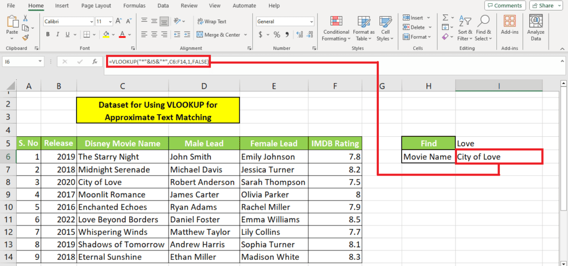Open Conditional Formatting menu

[336, 28]
